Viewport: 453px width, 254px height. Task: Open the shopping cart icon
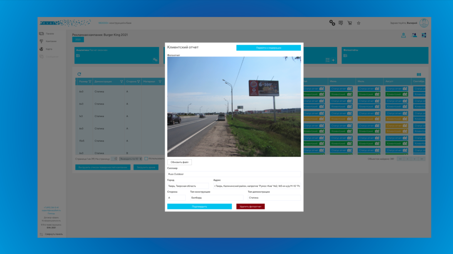click(x=350, y=23)
